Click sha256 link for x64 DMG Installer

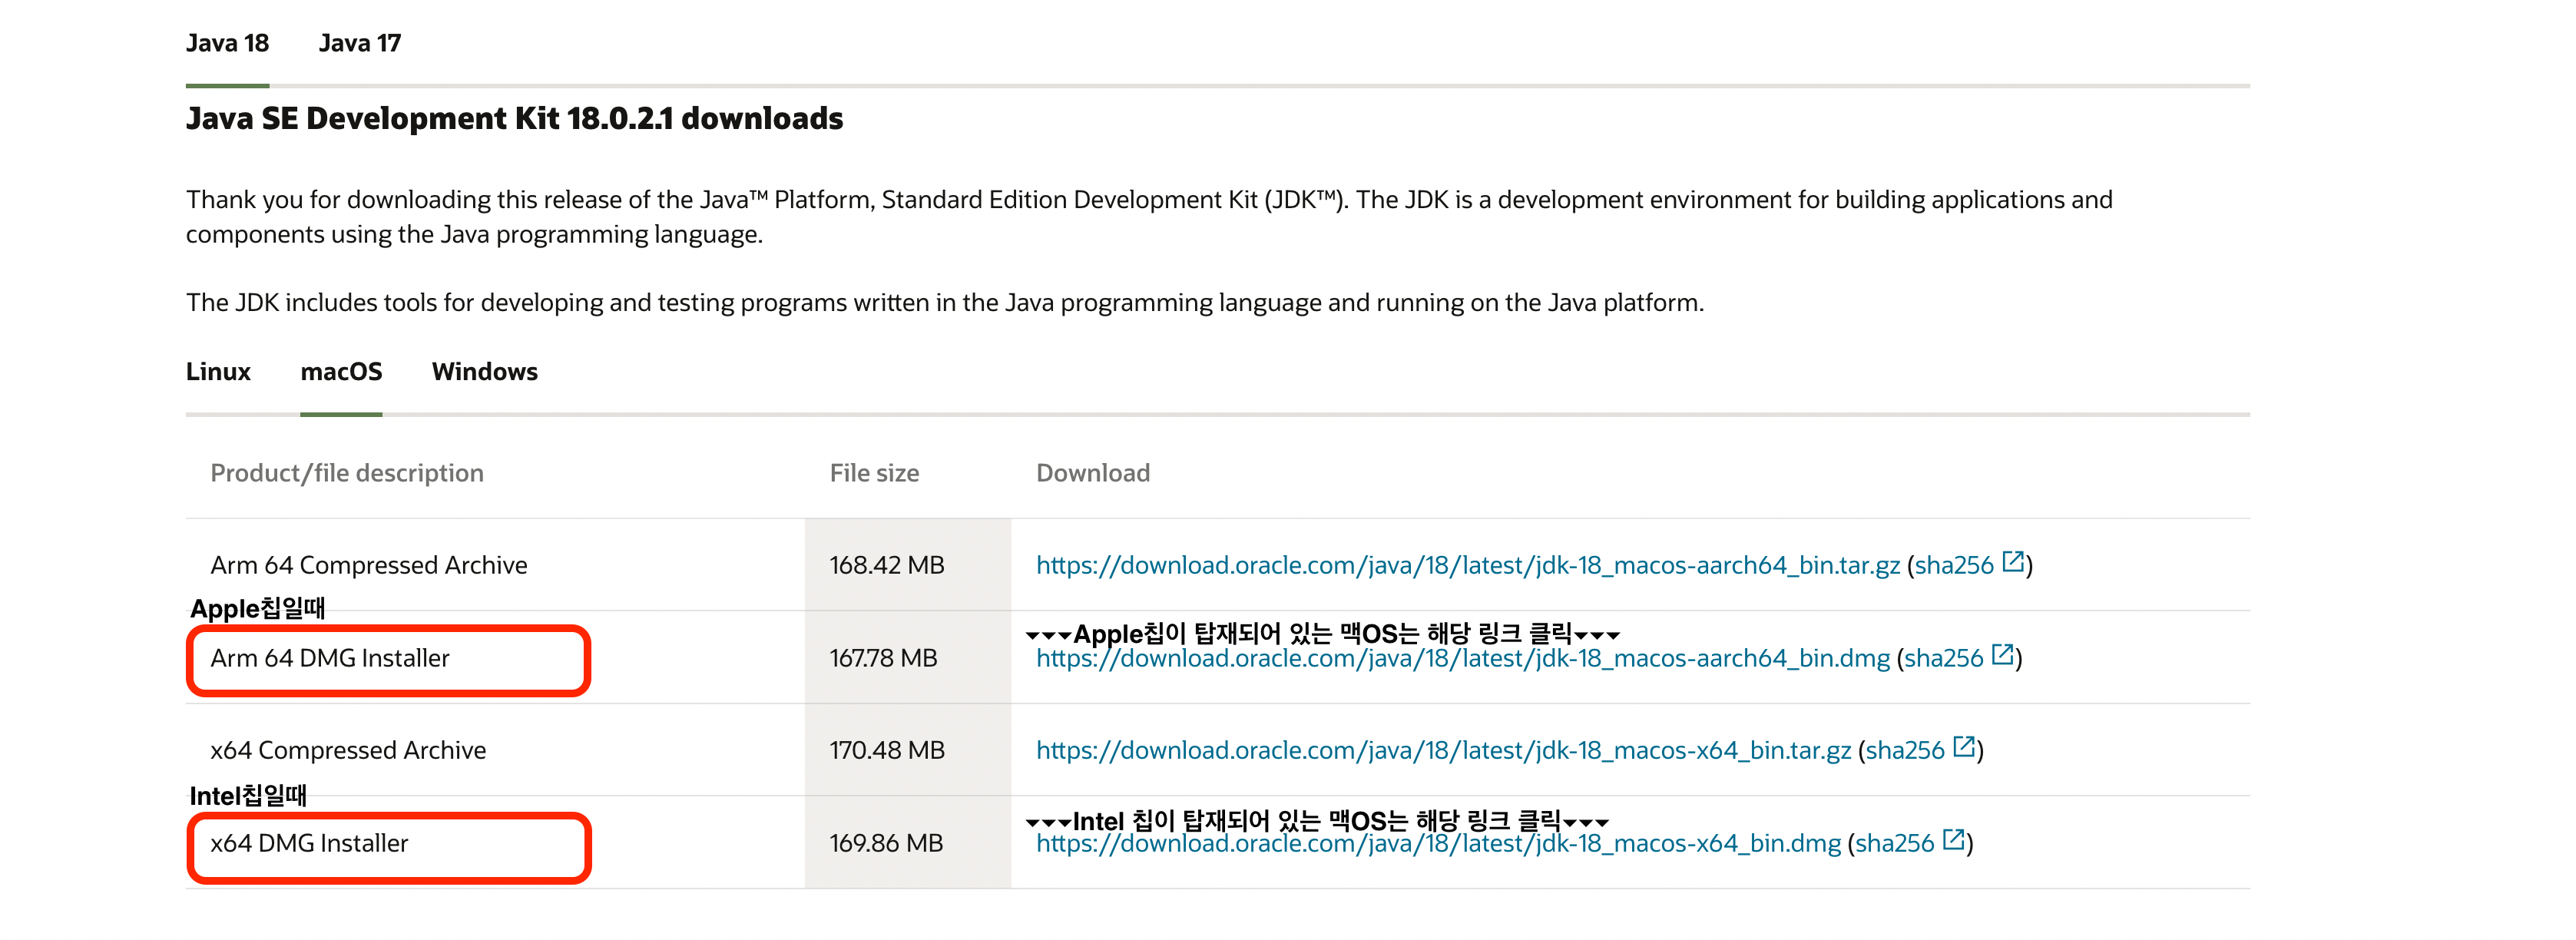[1895, 843]
